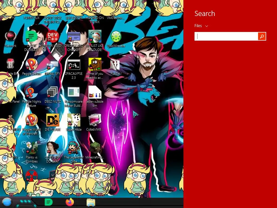The width and height of the screenshot is (277, 208).
Task: Select the DEEZ NUTZ icon
Action: (52, 92)
